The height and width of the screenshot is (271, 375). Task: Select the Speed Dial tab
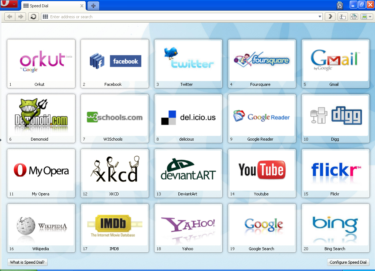(x=53, y=6)
